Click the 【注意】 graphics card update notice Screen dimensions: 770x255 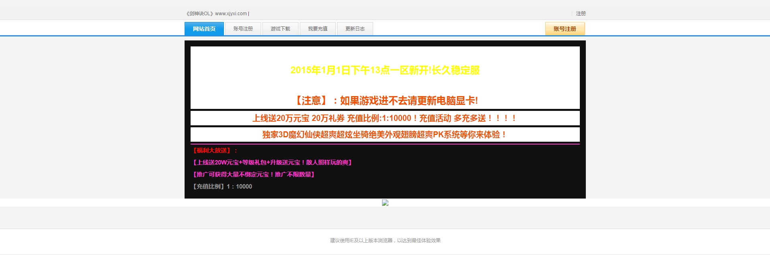[x=385, y=100]
